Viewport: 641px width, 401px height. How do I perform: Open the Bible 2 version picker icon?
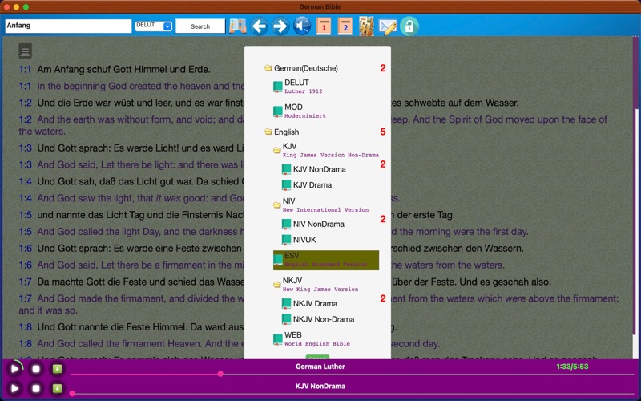pos(345,26)
